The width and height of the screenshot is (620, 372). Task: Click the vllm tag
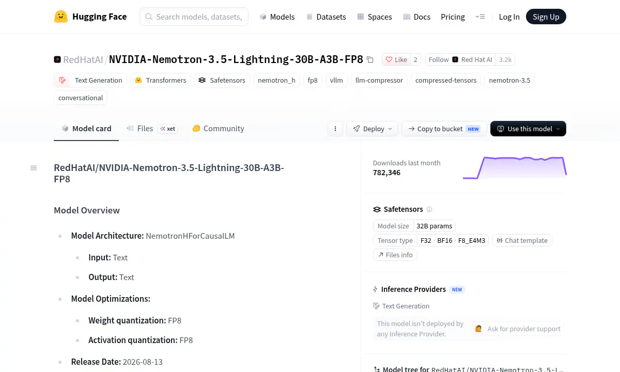pos(336,80)
